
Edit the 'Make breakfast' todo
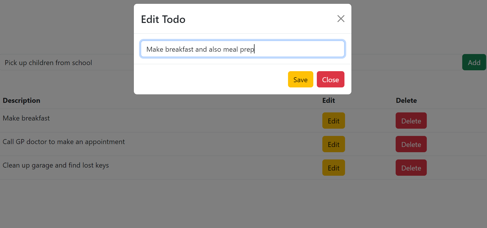tap(333, 121)
